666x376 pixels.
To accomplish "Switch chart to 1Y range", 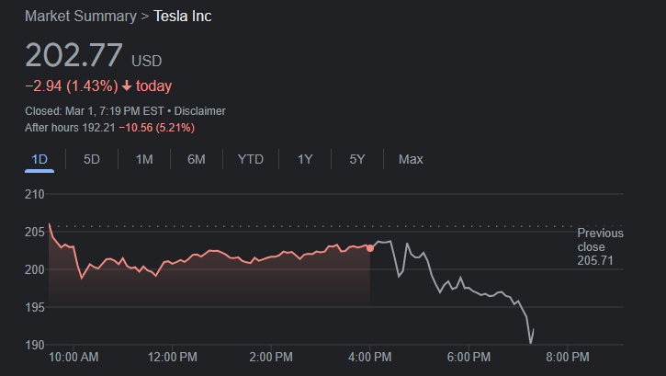I will (305, 159).
